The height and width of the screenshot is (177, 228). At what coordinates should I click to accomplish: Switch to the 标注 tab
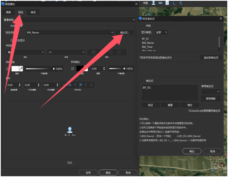click(x=21, y=12)
